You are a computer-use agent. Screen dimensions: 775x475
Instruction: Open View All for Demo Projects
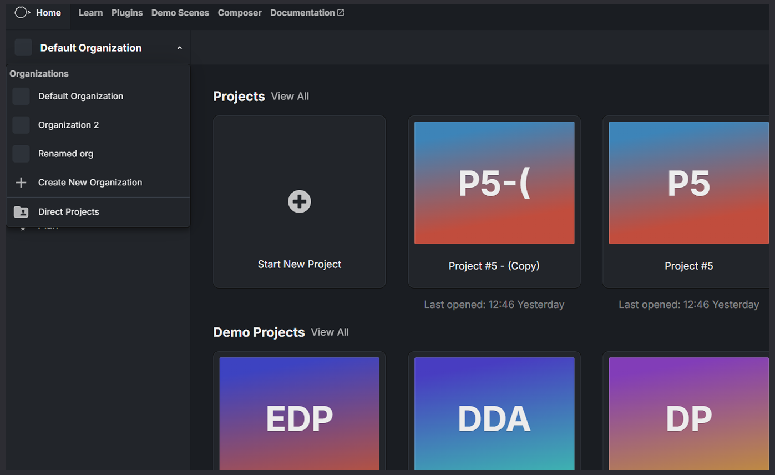click(x=330, y=332)
